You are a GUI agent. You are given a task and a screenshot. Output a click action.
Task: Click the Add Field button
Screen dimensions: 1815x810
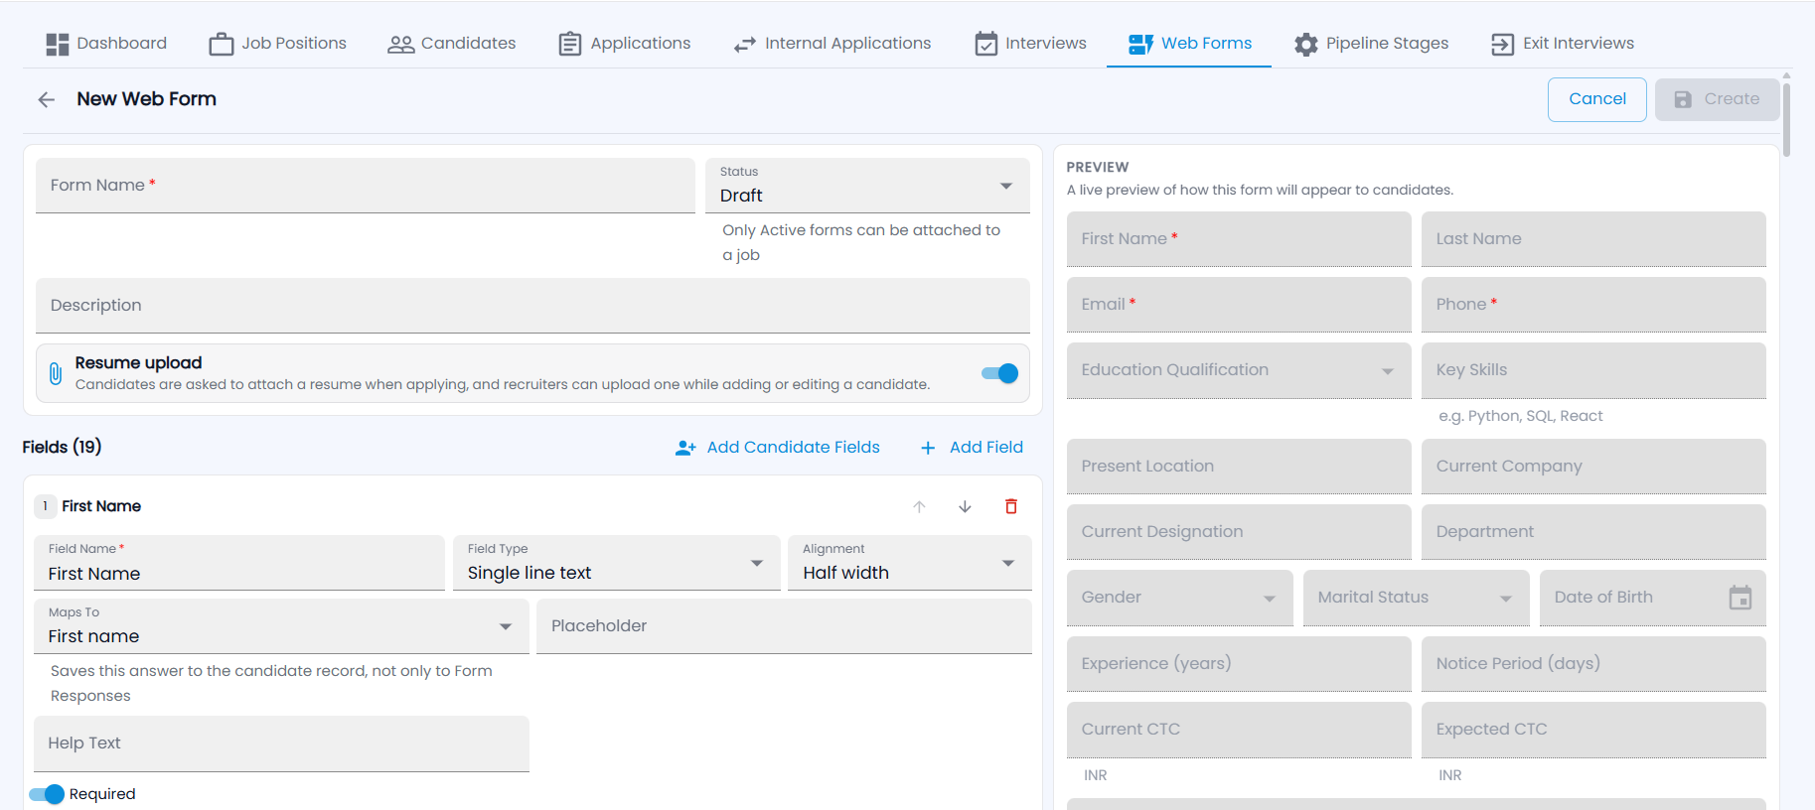(x=972, y=448)
